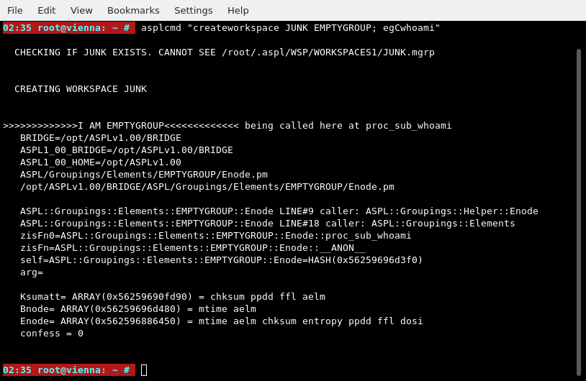Click the CREATING WORKSPACE JUNK line
The height and width of the screenshot is (381, 586).
[81, 89]
